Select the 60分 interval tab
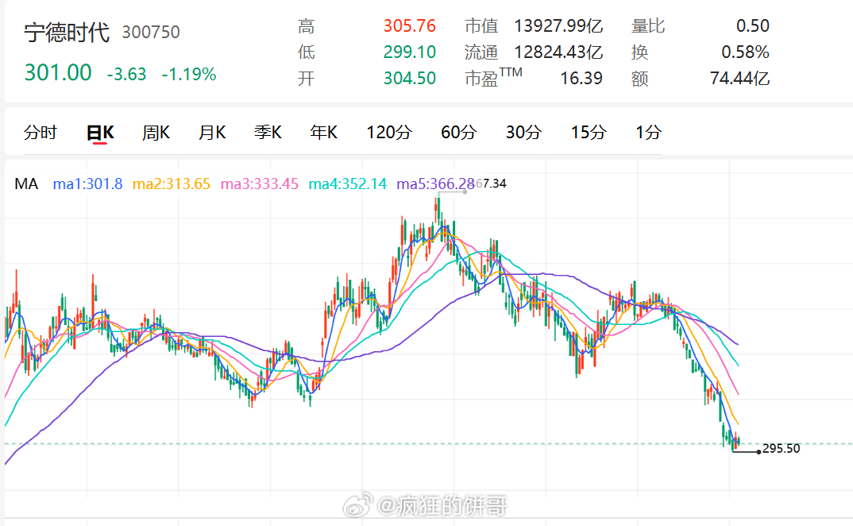Viewport: 853px width, 526px height. (x=459, y=133)
